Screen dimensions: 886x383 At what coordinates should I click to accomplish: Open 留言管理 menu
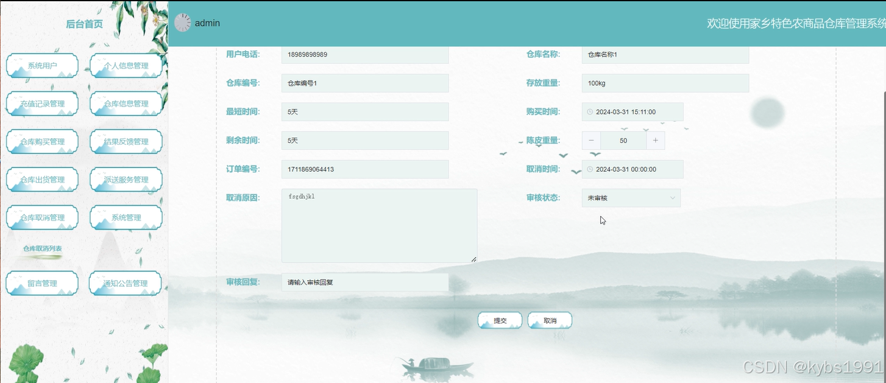point(42,283)
